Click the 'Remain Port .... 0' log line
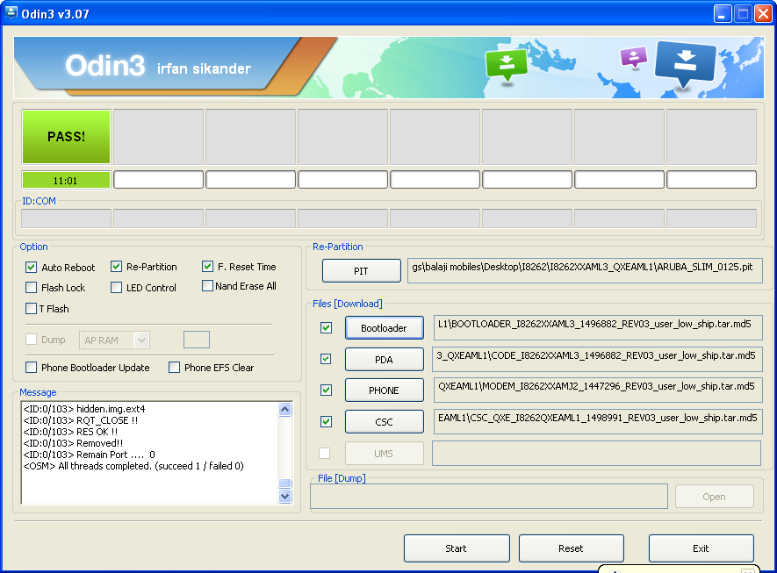This screenshot has height=573, width=777. click(90, 455)
